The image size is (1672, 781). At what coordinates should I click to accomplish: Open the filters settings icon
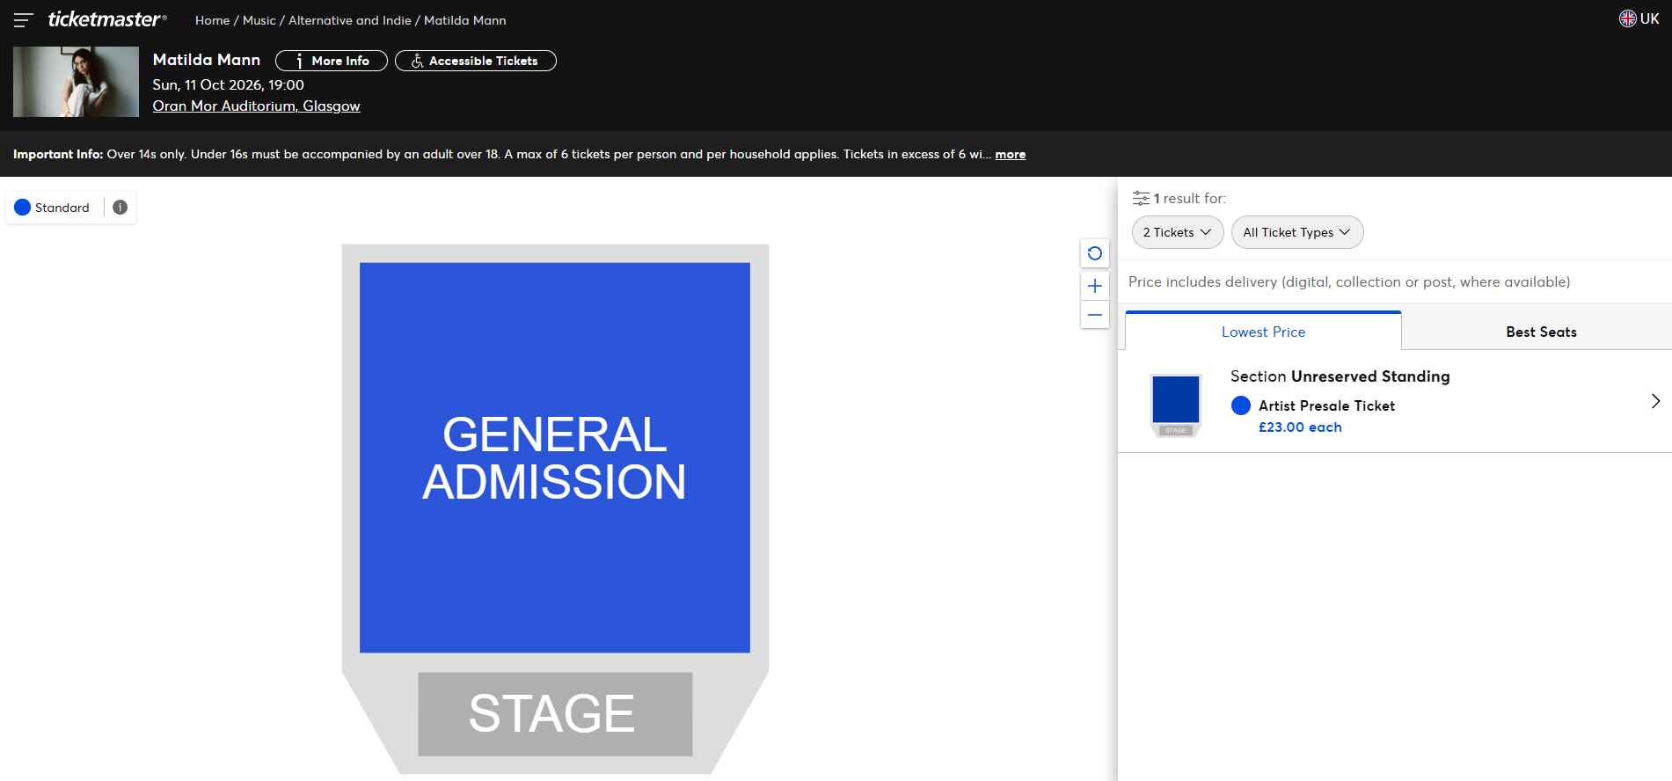[x=1141, y=198]
